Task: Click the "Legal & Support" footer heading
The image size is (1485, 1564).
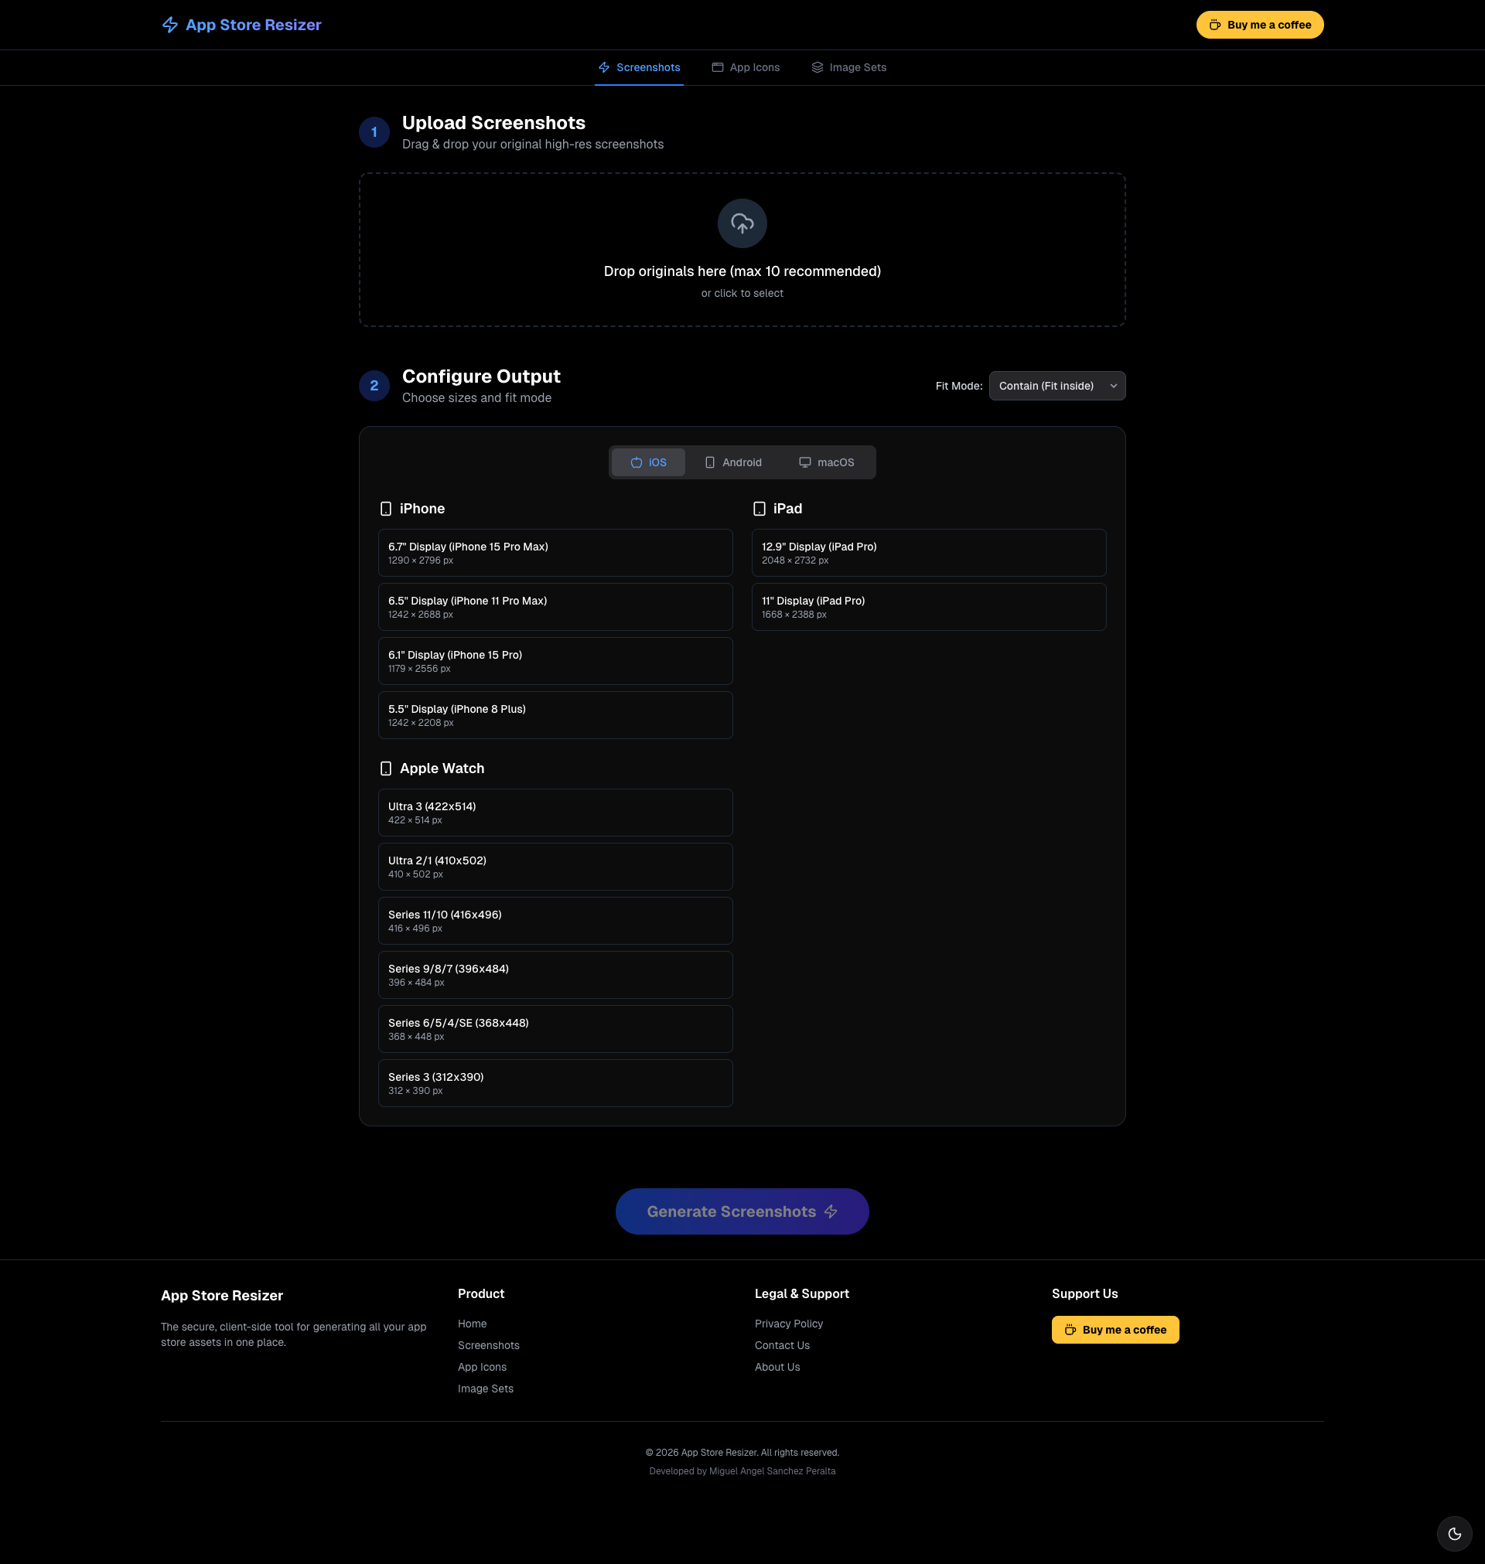Action: [801, 1293]
